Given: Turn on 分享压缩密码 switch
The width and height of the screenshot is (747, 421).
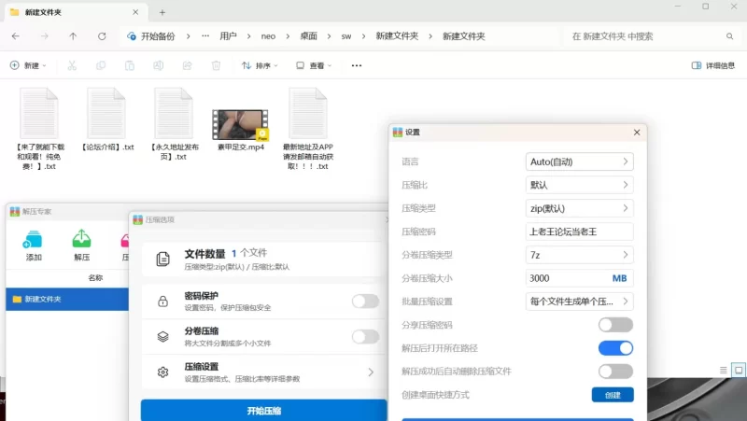Looking at the screenshot, I should point(615,325).
